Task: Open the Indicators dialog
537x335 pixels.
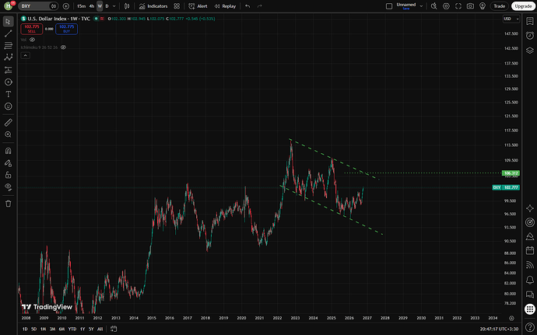Action: click(153, 6)
